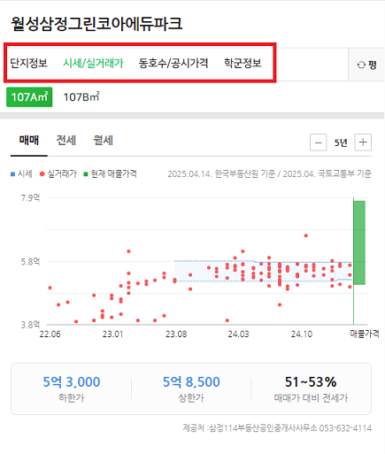Viewport: 385px width, 454px height.
Task: Increase chart period with plus button
Action: (363, 142)
